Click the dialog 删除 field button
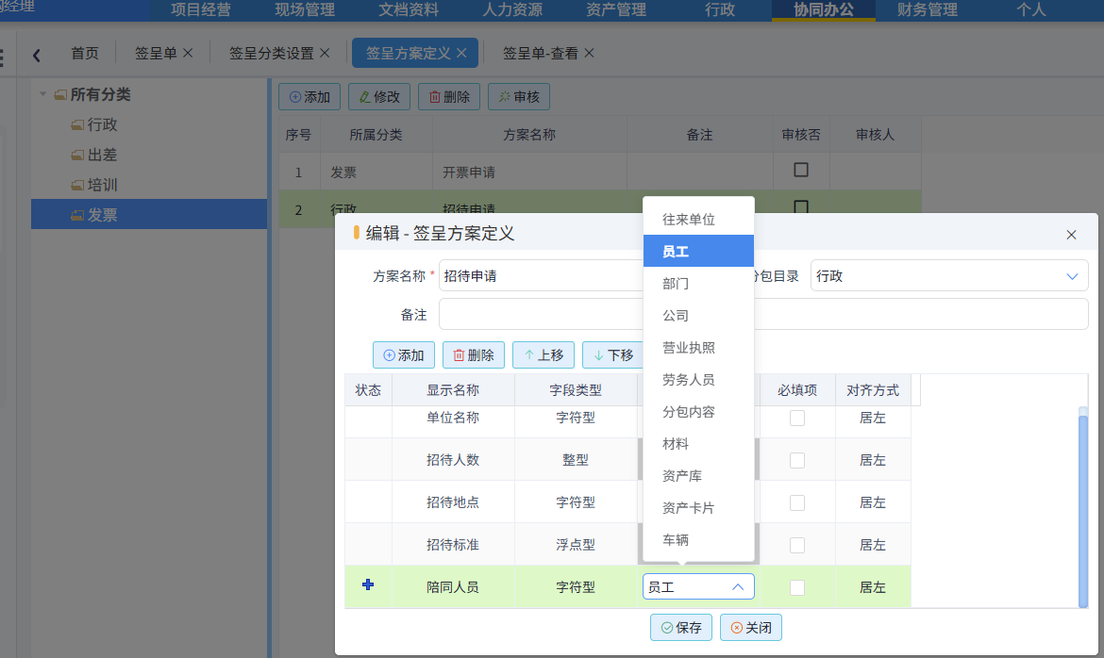The width and height of the screenshot is (1104, 658). pyautogui.click(x=473, y=354)
